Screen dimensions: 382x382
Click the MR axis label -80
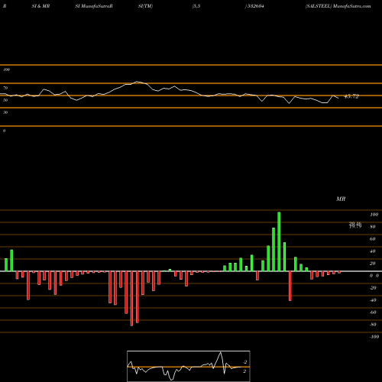(x=373, y=325)
